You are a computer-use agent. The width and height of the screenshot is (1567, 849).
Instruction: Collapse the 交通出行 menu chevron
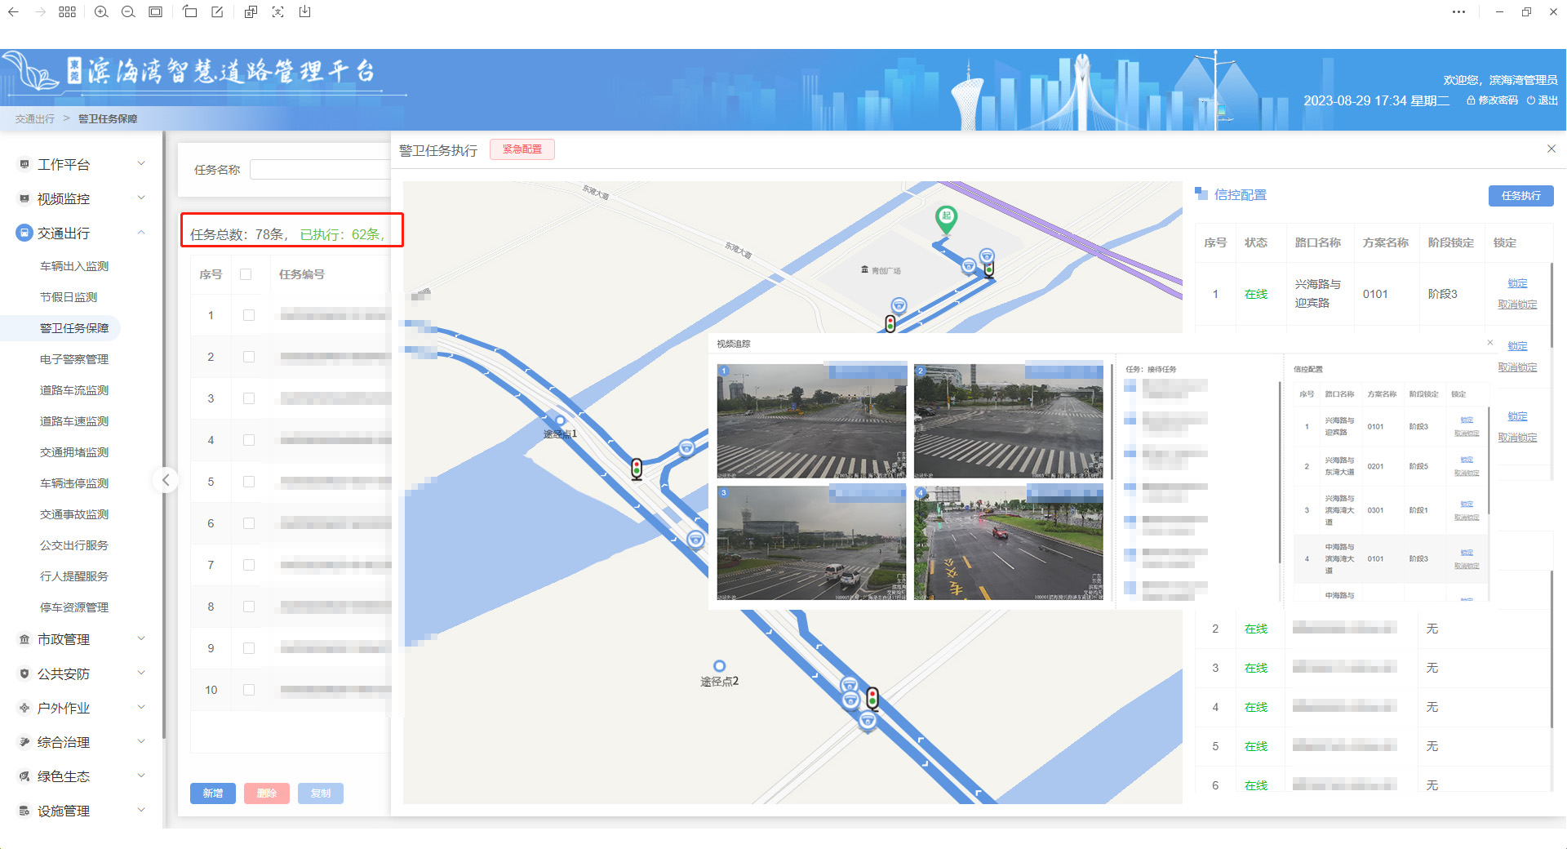coord(141,233)
